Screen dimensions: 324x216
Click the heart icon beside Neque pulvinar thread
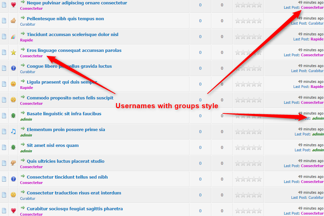(13, 5)
